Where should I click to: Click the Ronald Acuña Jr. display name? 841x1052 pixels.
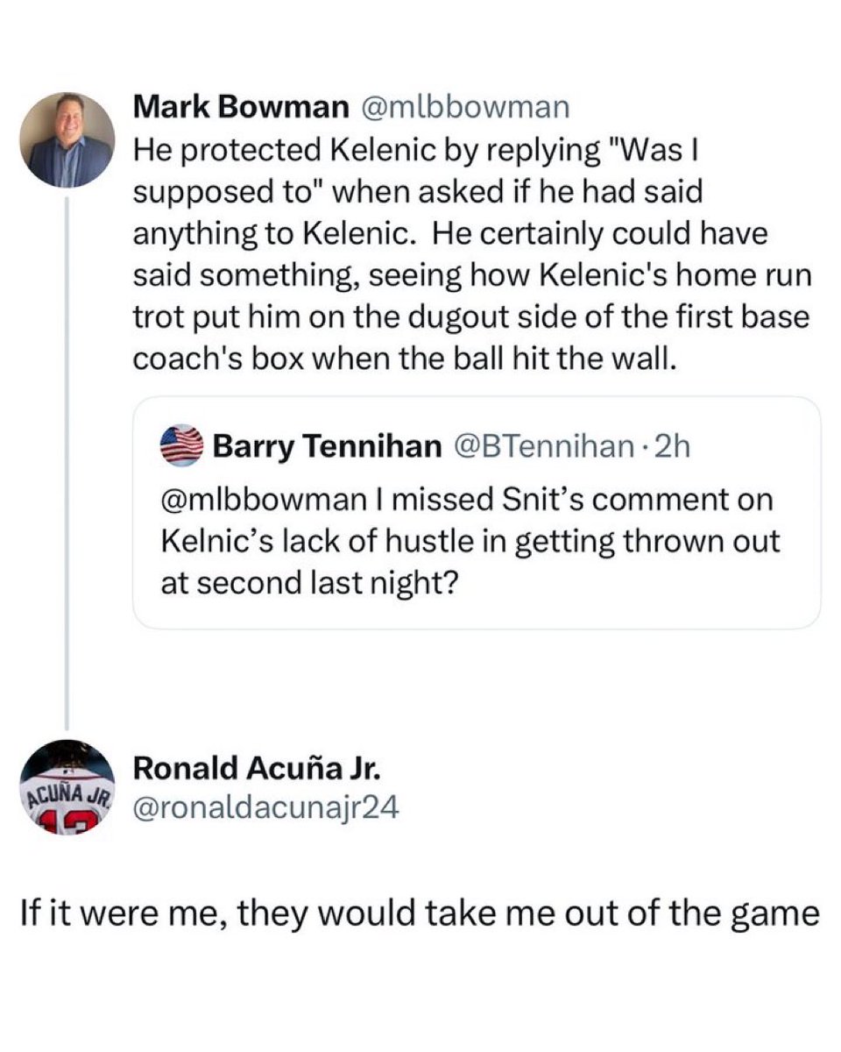pos(255,768)
